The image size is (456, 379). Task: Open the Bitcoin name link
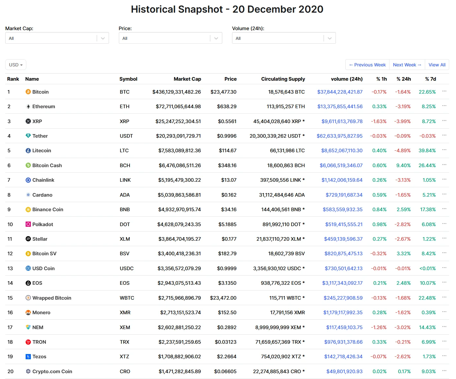[x=41, y=92]
